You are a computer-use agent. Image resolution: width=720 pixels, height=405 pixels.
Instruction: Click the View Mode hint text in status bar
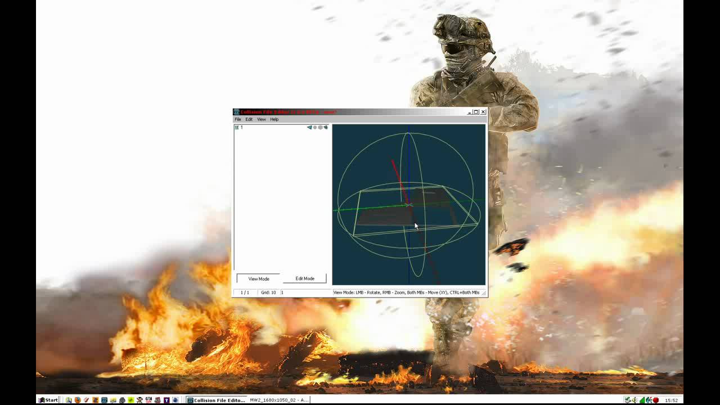406,292
